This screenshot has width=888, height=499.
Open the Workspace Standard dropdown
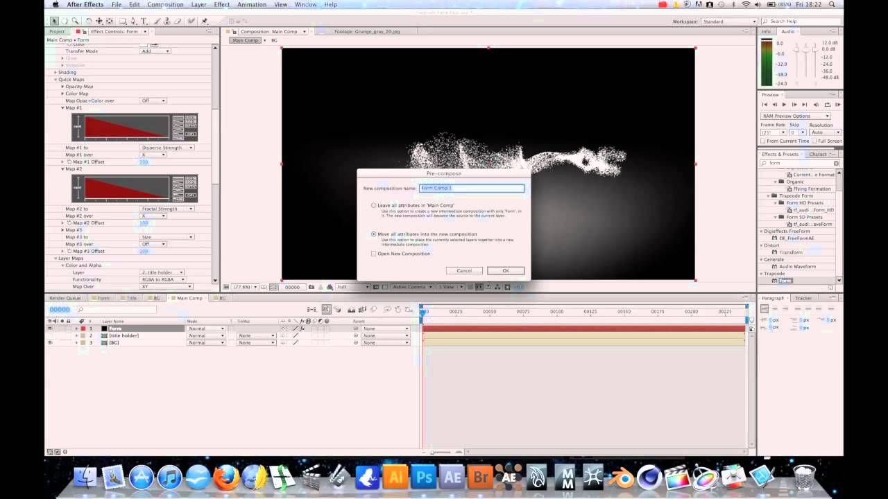coord(728,21)
